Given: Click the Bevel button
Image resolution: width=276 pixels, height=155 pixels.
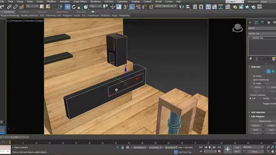Looking at the screenshot, I should tap(256, 130).
